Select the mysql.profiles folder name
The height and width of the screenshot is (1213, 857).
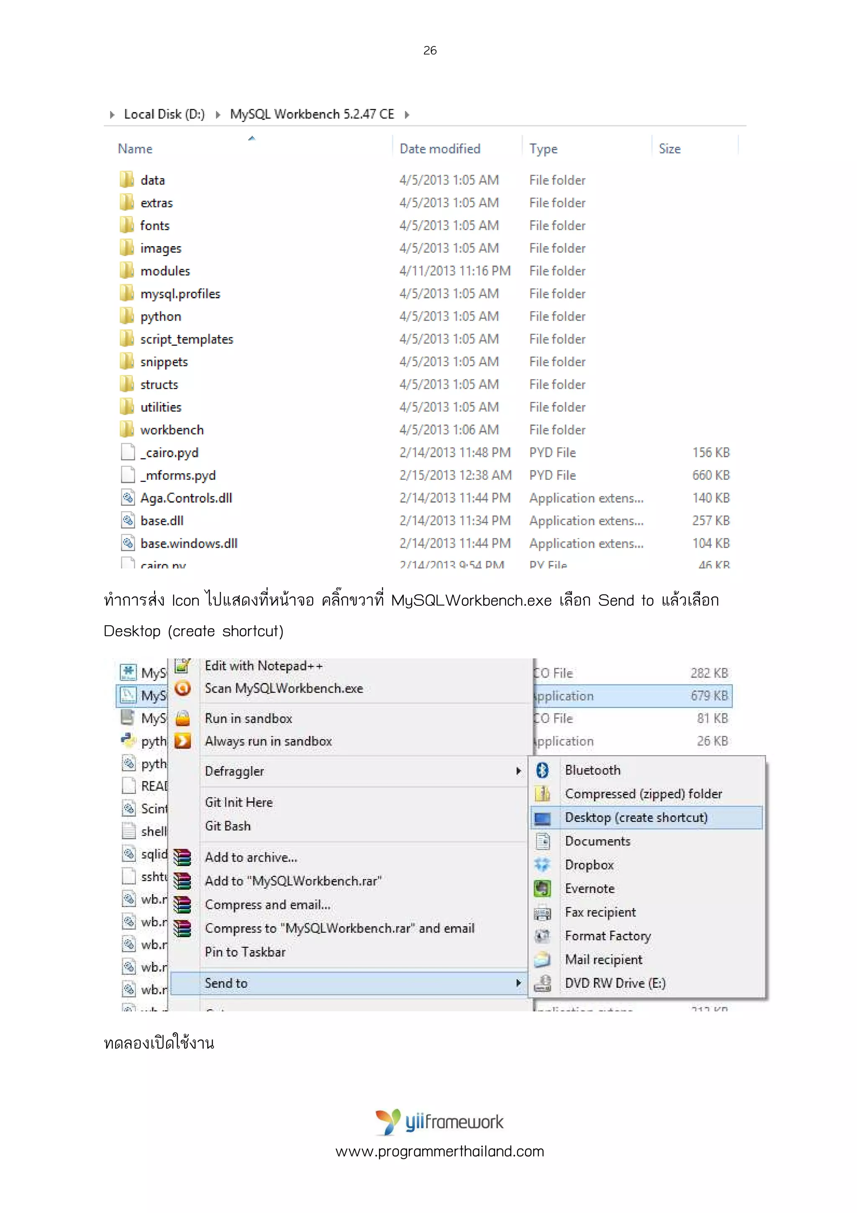click(x=180, y=294)
